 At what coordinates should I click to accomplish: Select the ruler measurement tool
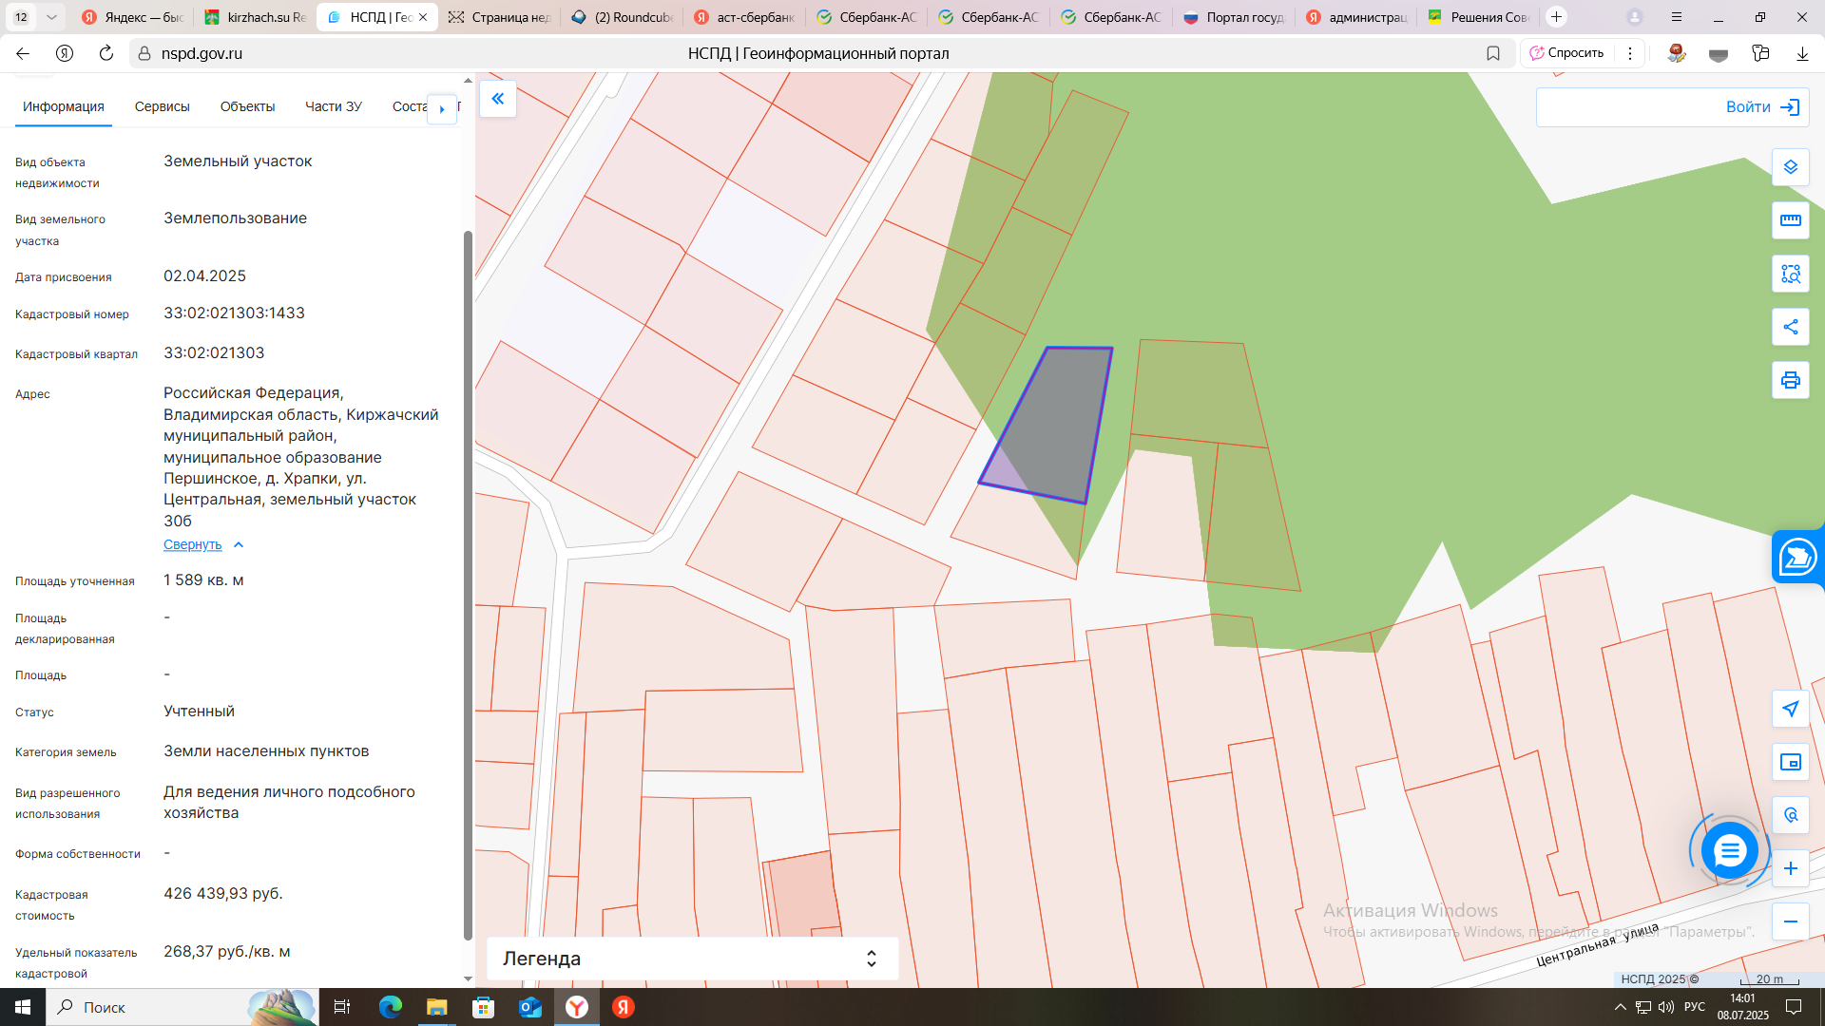click(1790, 220)
